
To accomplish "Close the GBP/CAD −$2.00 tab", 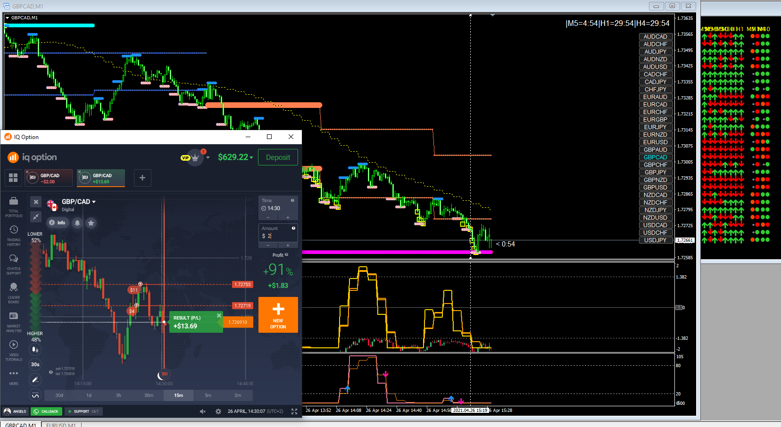I will pos(27,172).
